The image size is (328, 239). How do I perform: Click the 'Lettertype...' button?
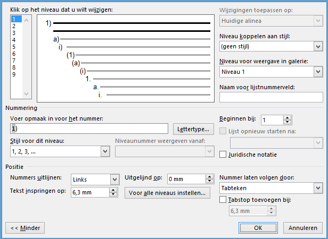(193, 129)
